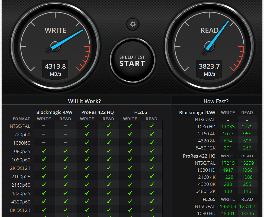Screen dimensions: 264x217
Task: Select the 4320p25 format row label
Action: (x=21, y=193)
